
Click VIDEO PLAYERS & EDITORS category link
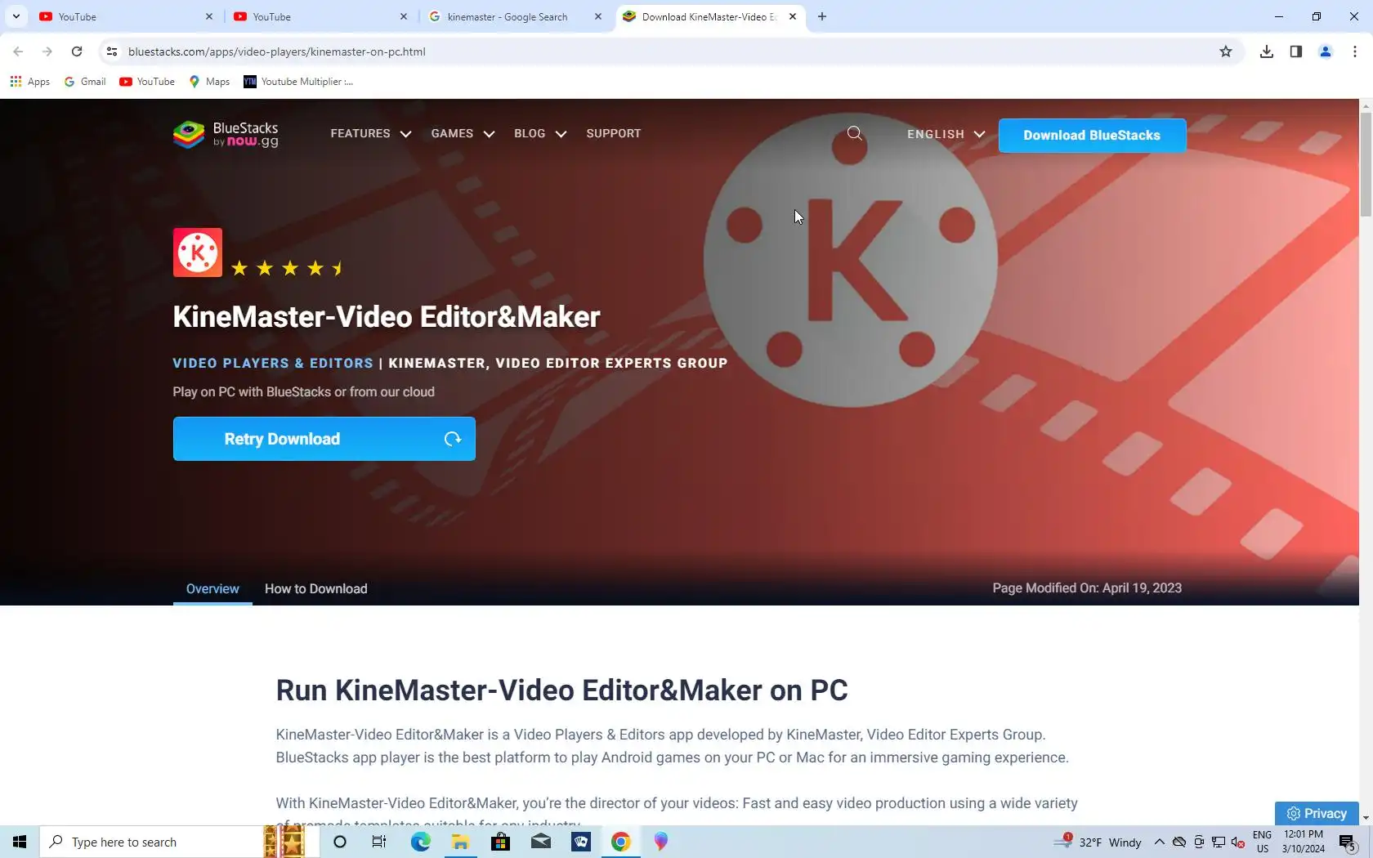273,363
